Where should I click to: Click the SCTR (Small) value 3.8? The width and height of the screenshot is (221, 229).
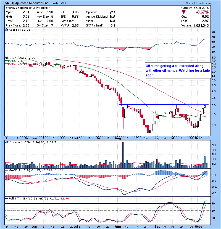click(x=113, y=25)
